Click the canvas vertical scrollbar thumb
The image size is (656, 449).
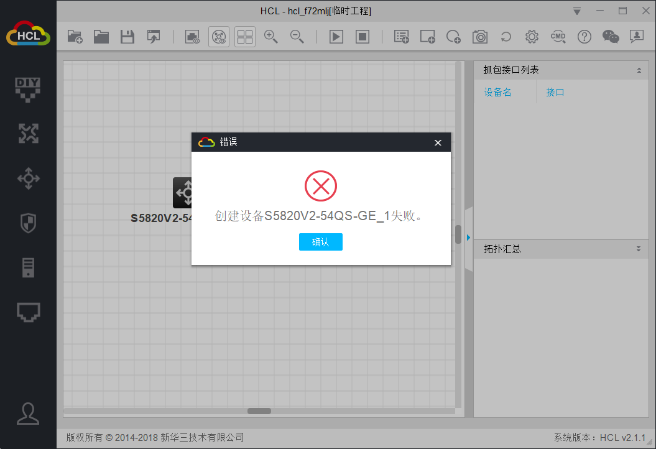(x=458, y=234)
